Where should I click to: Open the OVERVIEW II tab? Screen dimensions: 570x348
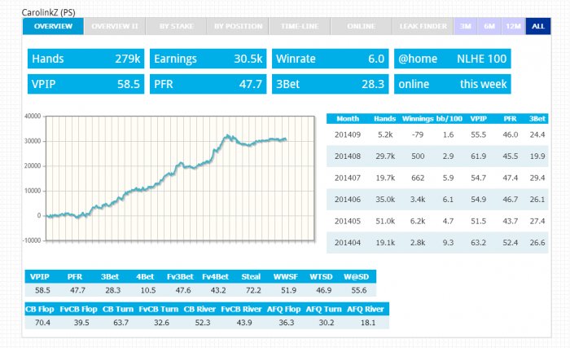click(x=115, y=26)
